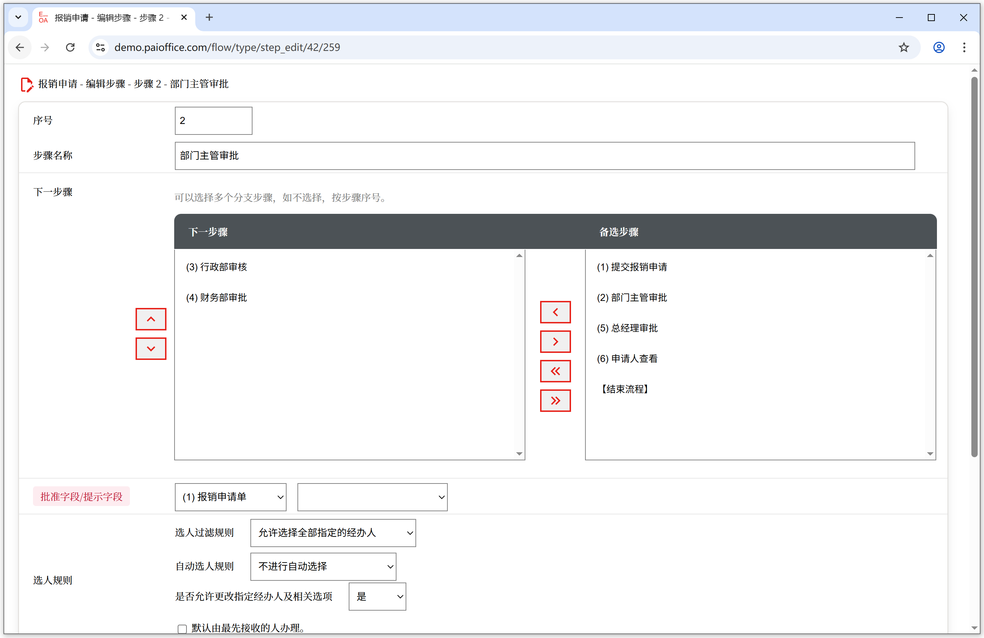
Task: Reload the page with the refresh icon
Action: (x=70, y=47)
